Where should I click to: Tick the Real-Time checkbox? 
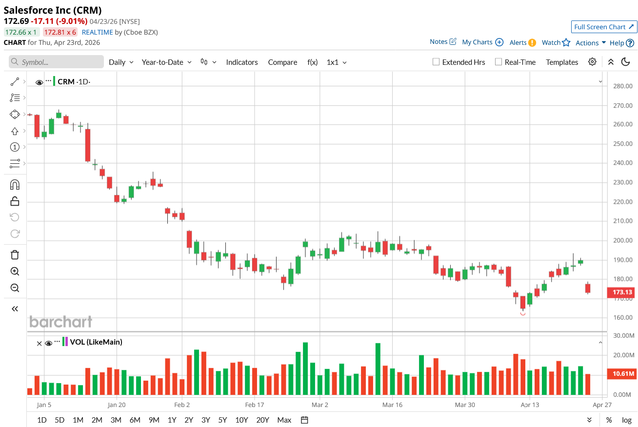pyautogui.click(x=498, y=62)
